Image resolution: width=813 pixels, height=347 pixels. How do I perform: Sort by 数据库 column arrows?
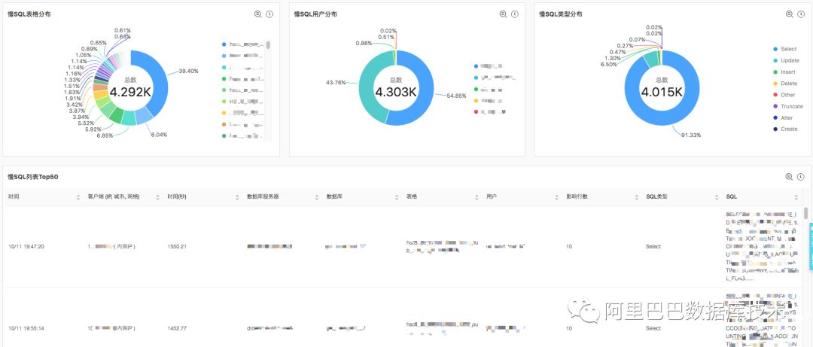point(397,197)
